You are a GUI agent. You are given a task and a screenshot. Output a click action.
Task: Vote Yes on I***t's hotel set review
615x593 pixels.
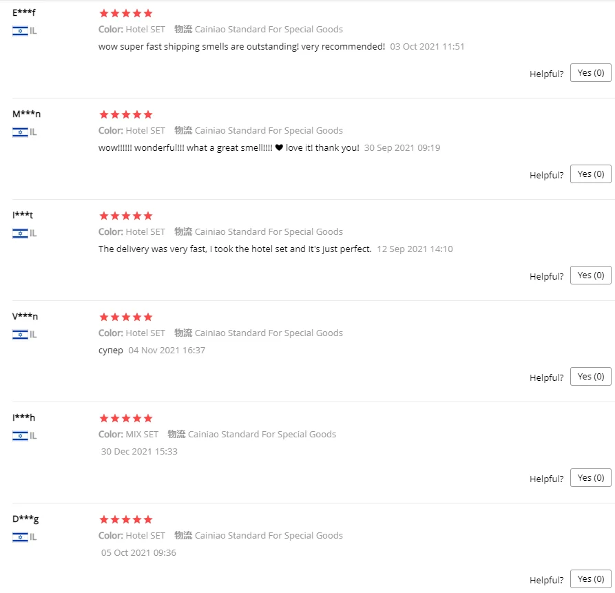coord(590,275)
